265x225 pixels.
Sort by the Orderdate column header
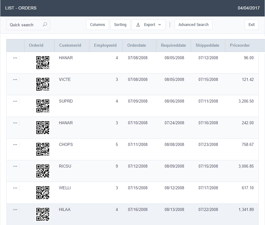pyautogui.click(x=136, y=45)
